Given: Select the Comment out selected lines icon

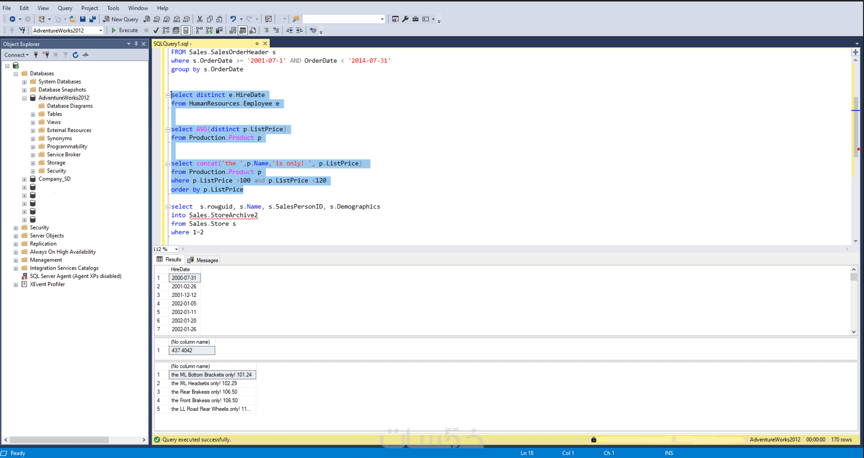Looking at the screenshot, I should click(x=266, y=30).
